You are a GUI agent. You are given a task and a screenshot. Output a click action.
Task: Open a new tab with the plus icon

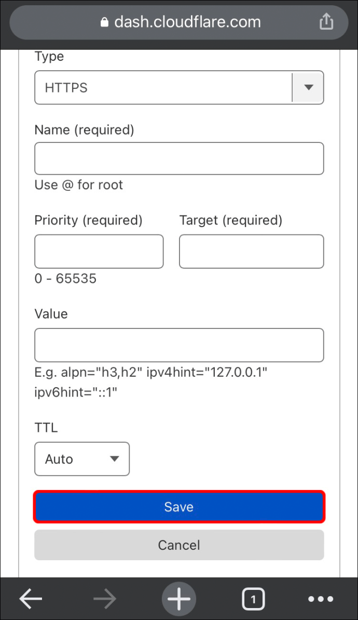pos(179,599)
